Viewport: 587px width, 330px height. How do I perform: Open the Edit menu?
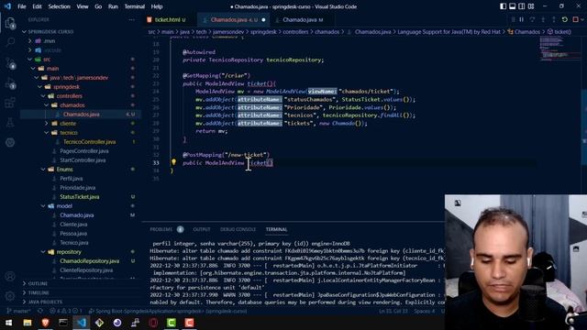click(x=37, y=6)
